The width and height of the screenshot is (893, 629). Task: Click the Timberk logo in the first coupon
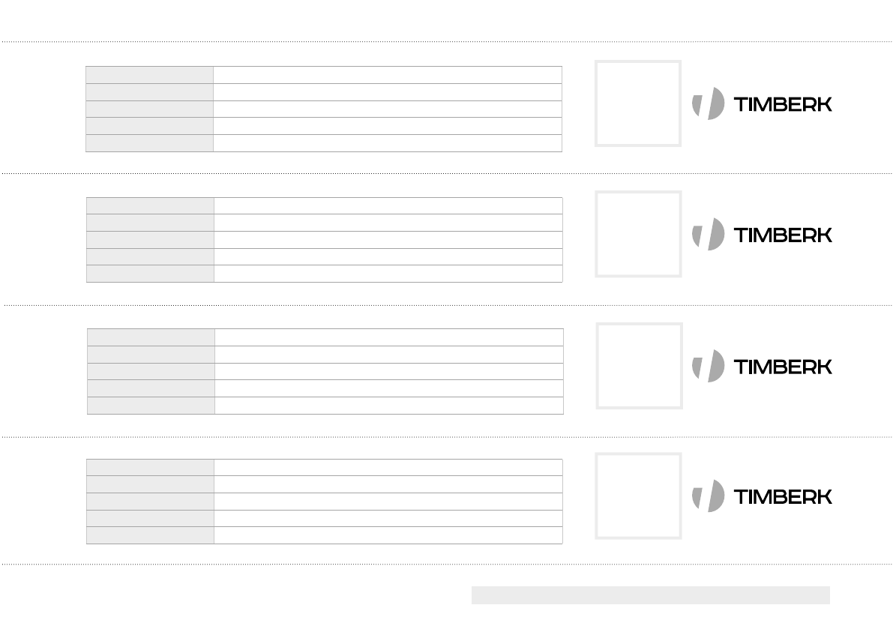pos(762,103)
